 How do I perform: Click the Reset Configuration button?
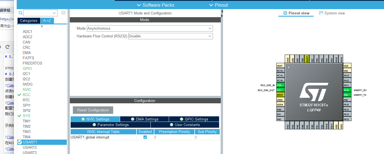pos(93,110)
